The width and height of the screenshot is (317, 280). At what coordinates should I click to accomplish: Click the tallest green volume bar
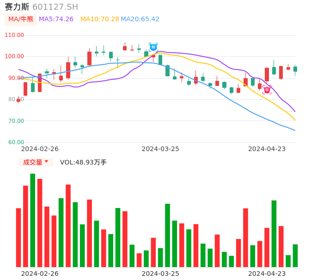33,220
